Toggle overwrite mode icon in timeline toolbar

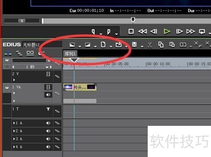[88, 45]
